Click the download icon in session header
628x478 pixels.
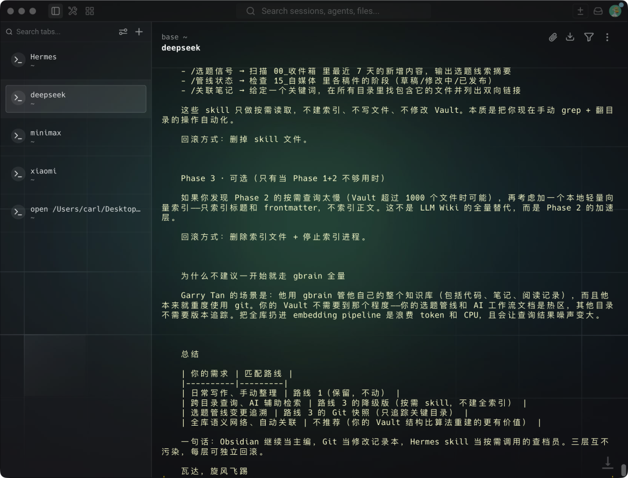click(x=570, y=37)
